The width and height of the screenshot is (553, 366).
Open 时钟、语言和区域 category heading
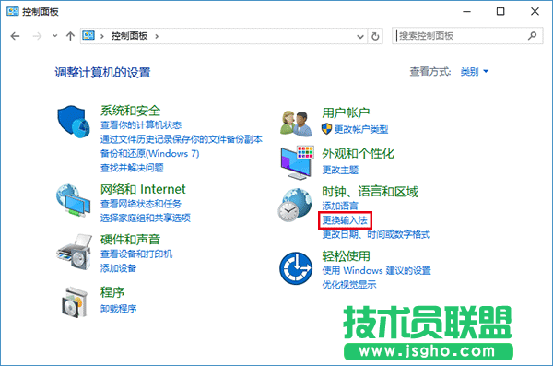pos(370,192)
